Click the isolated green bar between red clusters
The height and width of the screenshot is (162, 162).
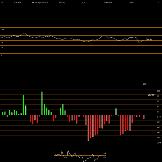pyautogui.click(x=116, y=112)
